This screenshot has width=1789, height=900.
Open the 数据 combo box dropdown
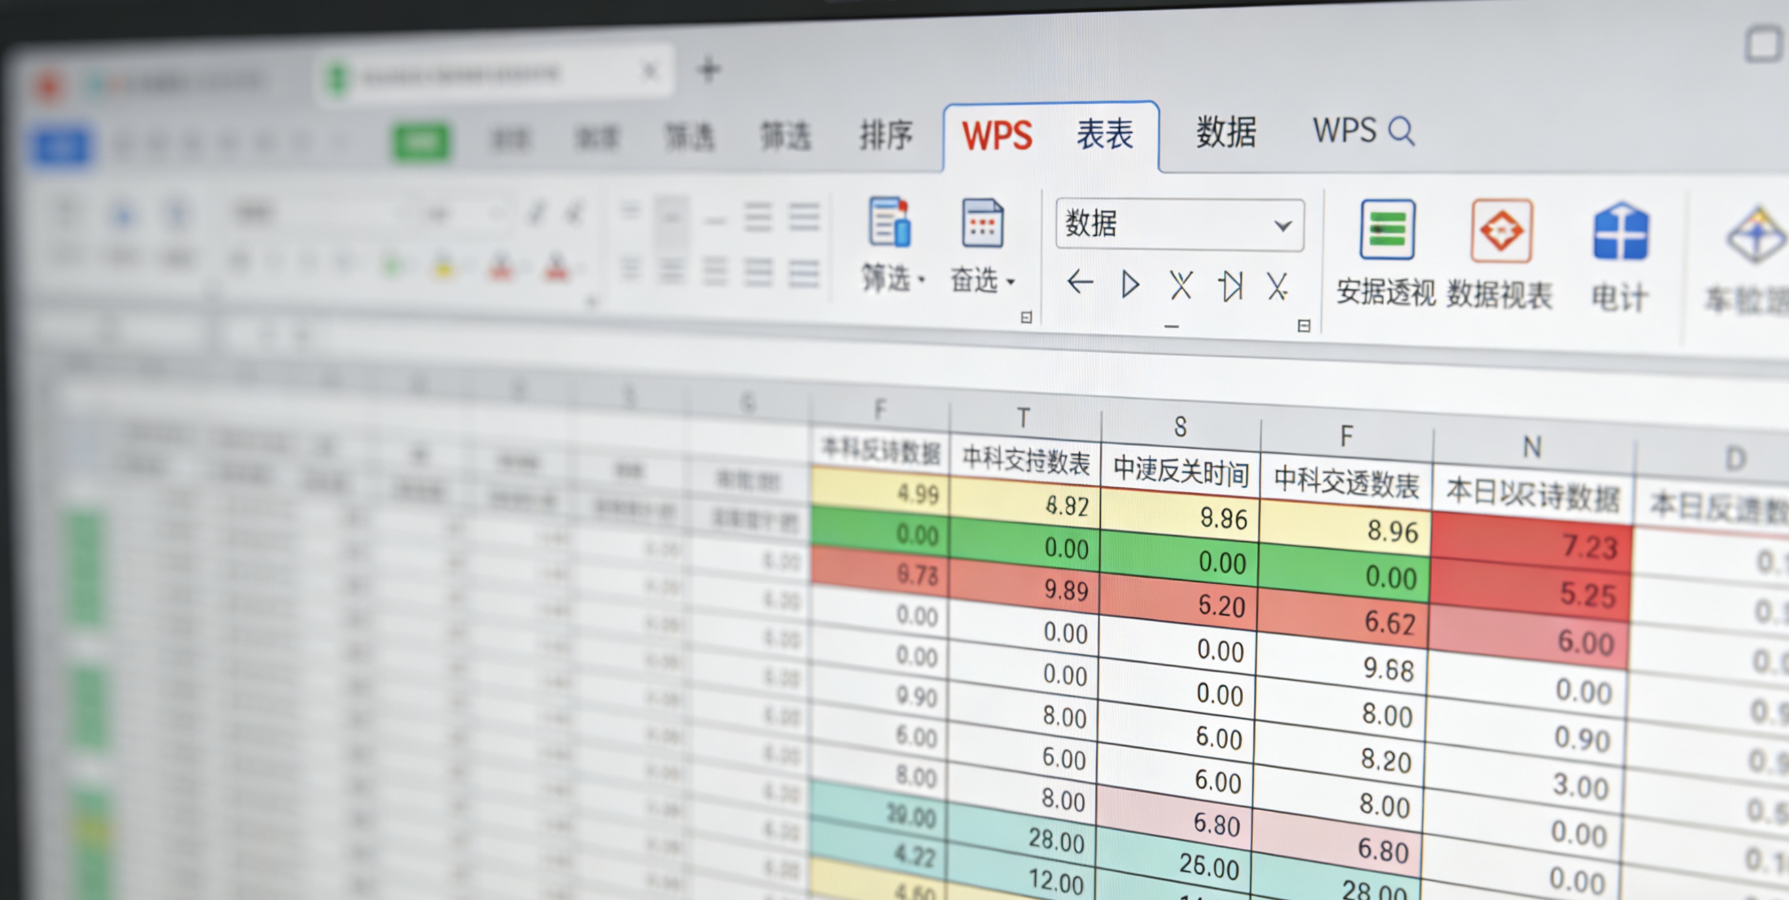1281,226
